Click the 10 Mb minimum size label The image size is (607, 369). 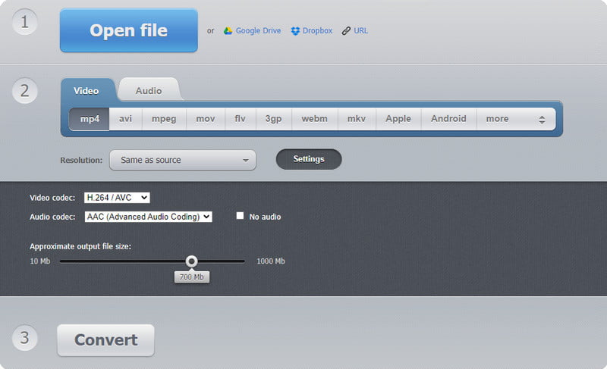40,261
